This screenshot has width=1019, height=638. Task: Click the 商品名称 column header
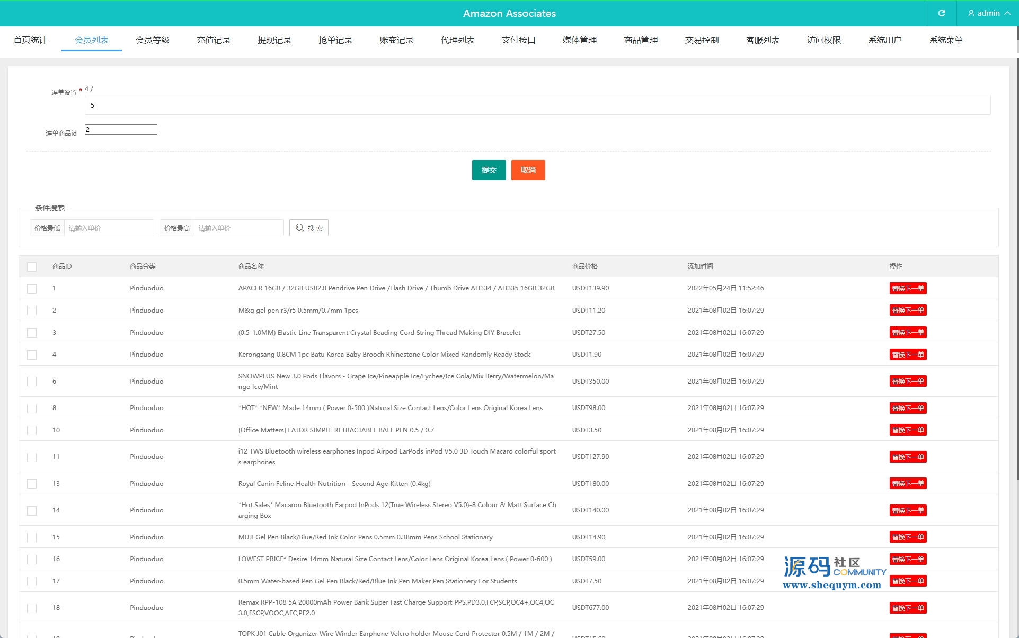tap(251, 267)
